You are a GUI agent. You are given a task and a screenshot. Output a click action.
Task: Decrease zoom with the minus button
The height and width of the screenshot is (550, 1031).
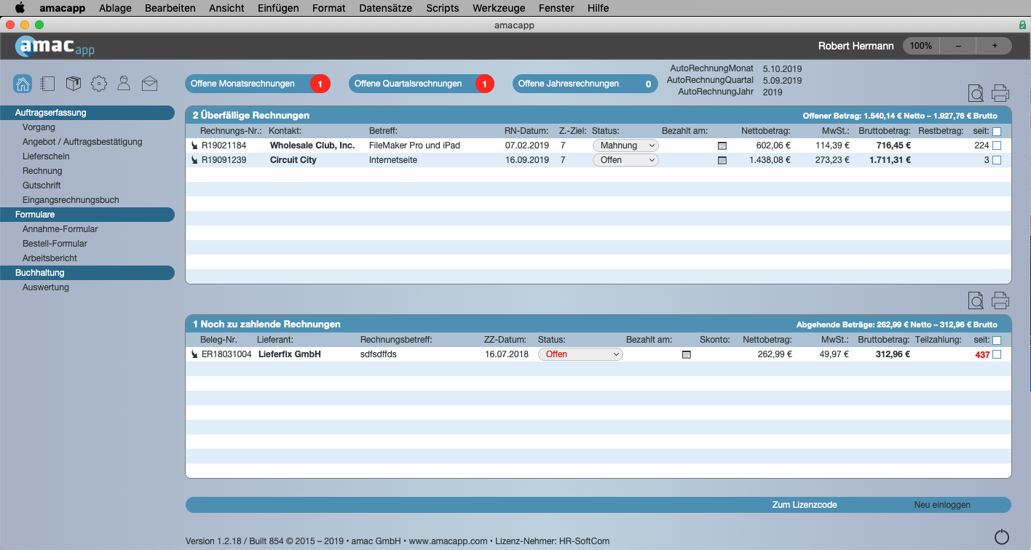tap(958, 46)
